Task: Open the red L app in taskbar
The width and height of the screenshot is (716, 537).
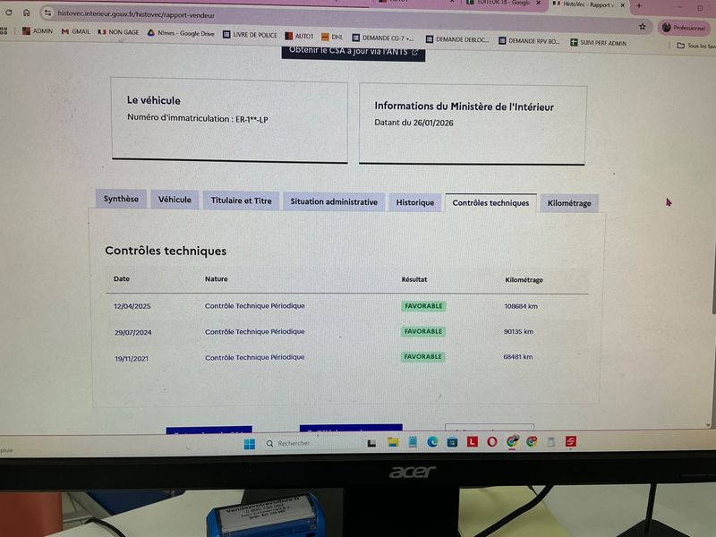Action: [x=473, y=441]
